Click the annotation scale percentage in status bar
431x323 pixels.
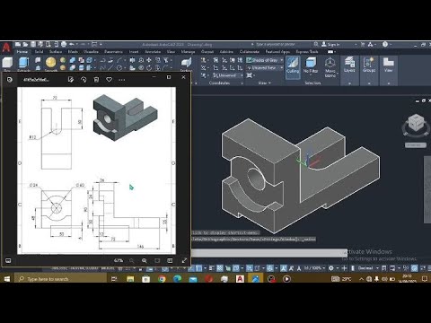pos(313,268)
